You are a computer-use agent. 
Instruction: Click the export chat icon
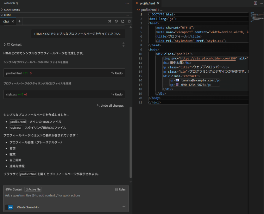point(123,21)
